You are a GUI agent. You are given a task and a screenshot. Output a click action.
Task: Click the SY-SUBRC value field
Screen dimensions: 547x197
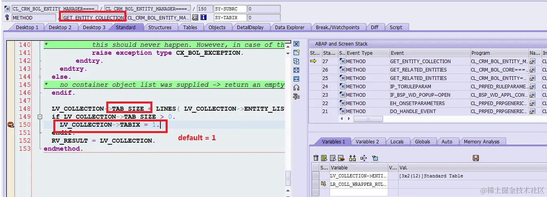263,9
